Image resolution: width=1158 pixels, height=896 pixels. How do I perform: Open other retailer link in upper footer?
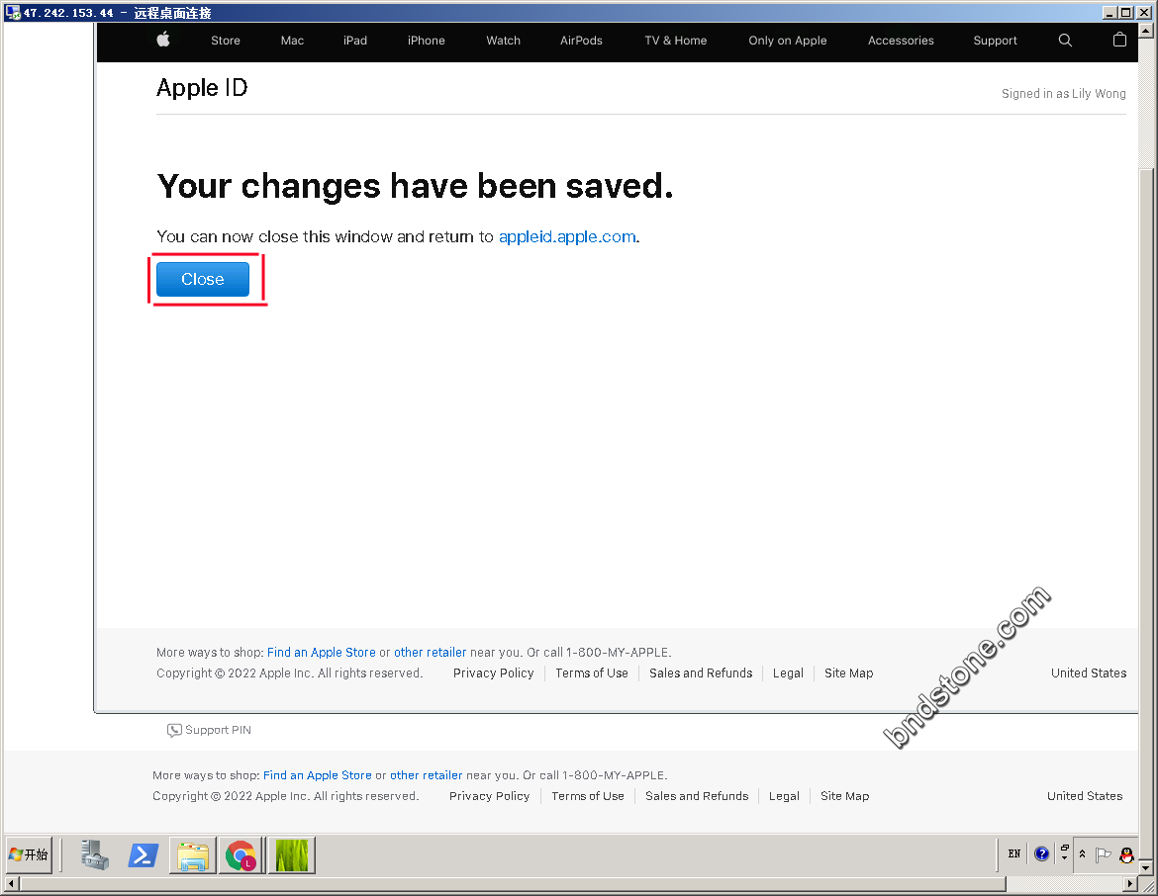pyautogui.click(x=430, y=653)
